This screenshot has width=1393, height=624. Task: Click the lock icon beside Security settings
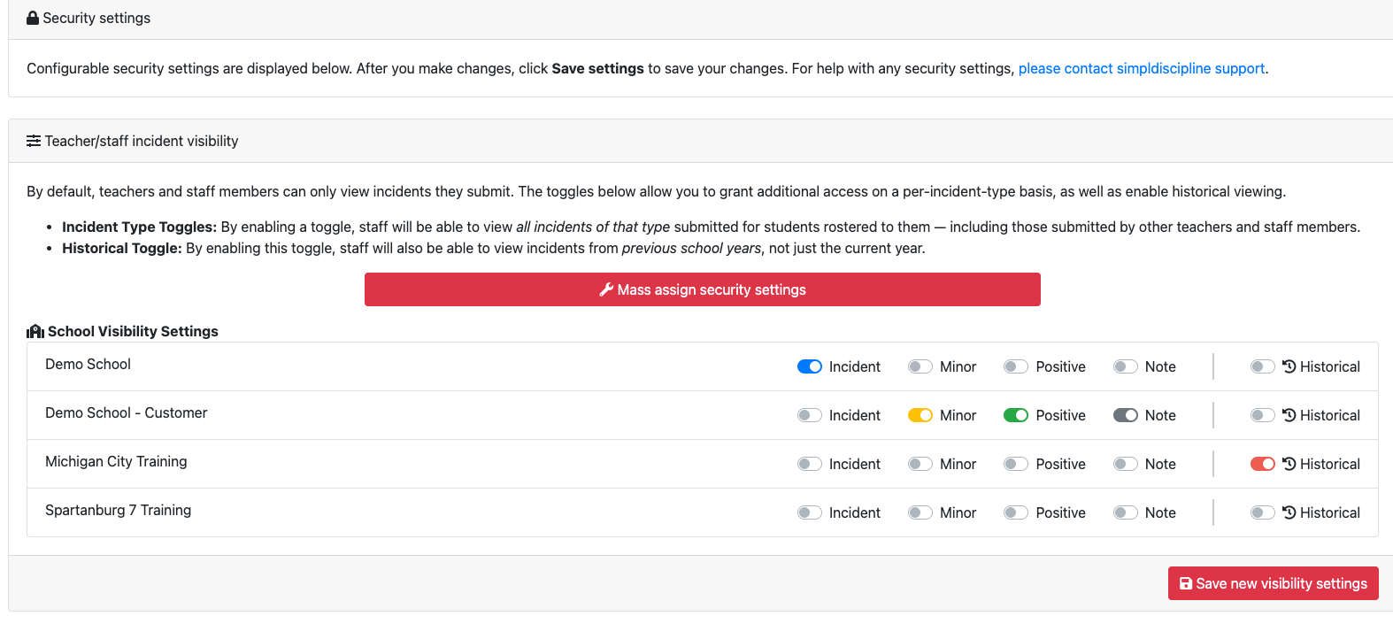(33, 18)
